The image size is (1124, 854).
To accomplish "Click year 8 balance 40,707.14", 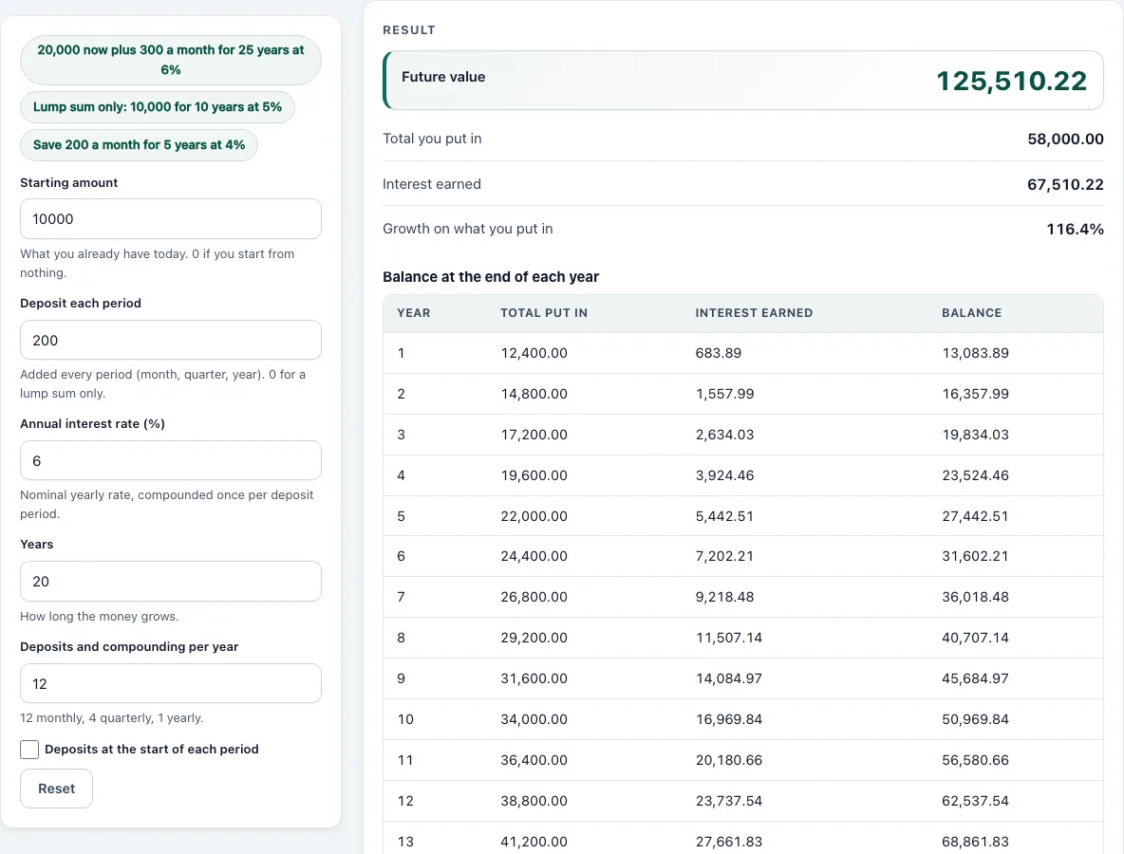I will pyautogui.click(x=975, y=639).
